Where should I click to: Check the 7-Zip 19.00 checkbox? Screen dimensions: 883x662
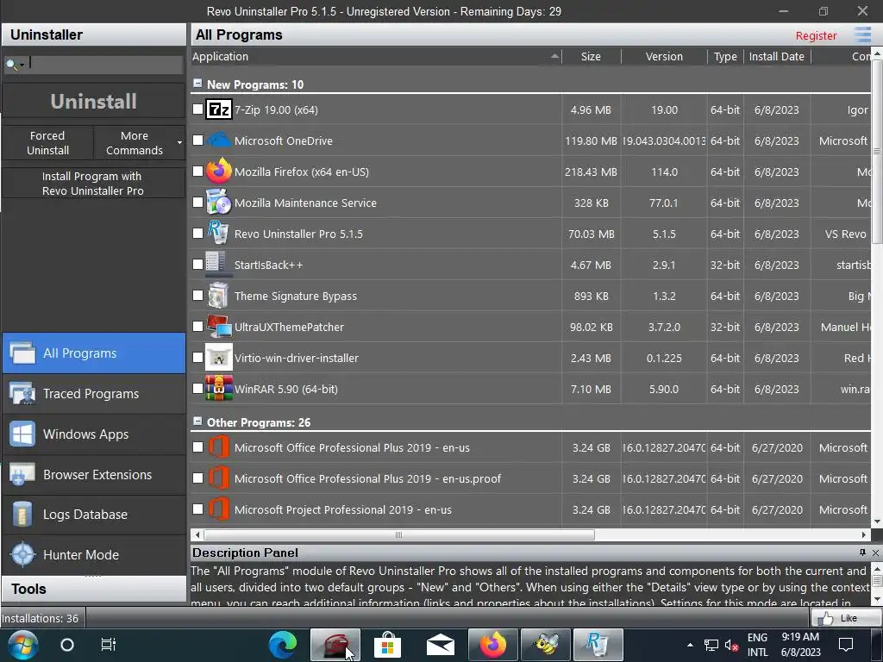click(x=197, y=109)
